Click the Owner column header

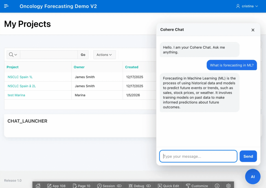point(79,67)
